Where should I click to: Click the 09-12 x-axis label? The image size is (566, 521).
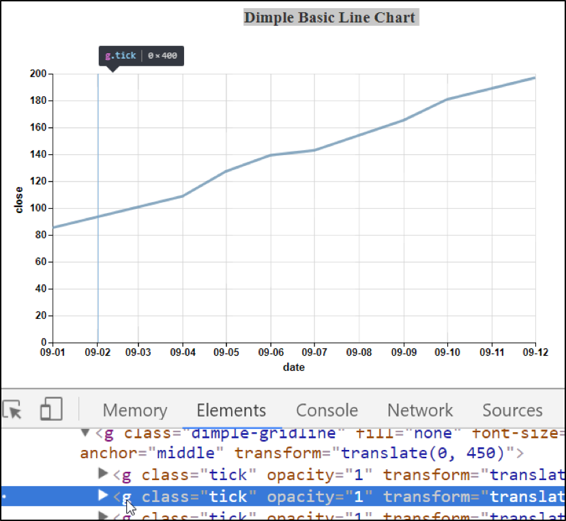click(536, 352)
